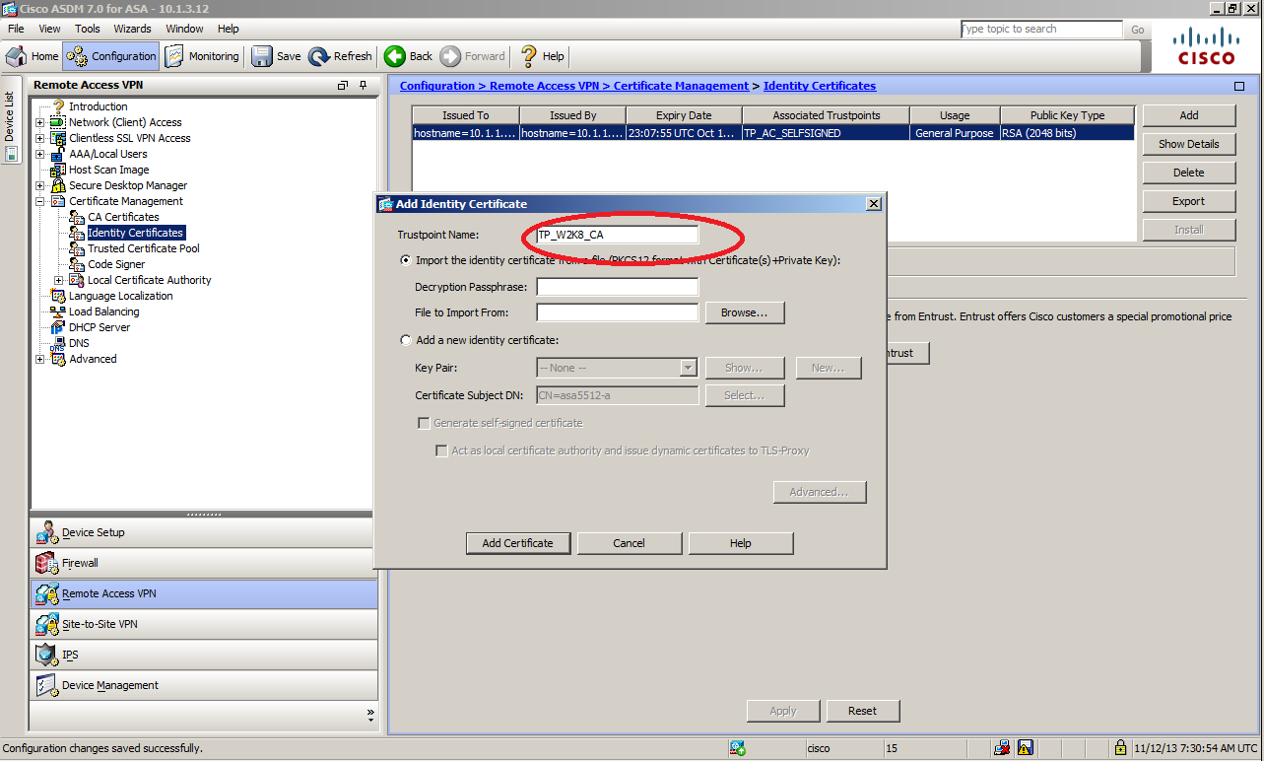This screenshot has height=761, width=1264.
Task: Open the Key Pair dropdown
Action: pyautogui.click(x=688, y=368)
